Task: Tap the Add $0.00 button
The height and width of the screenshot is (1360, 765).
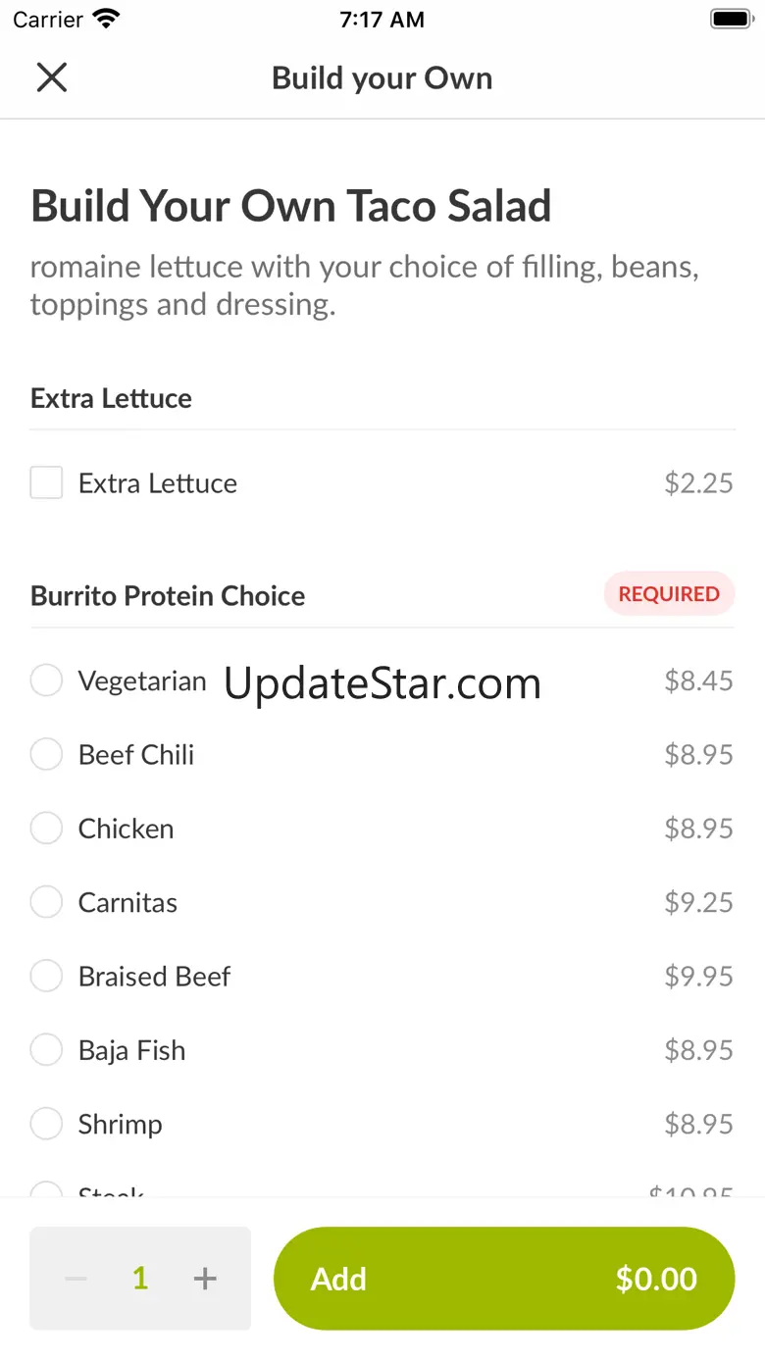Action: (x=503, y=1279)
